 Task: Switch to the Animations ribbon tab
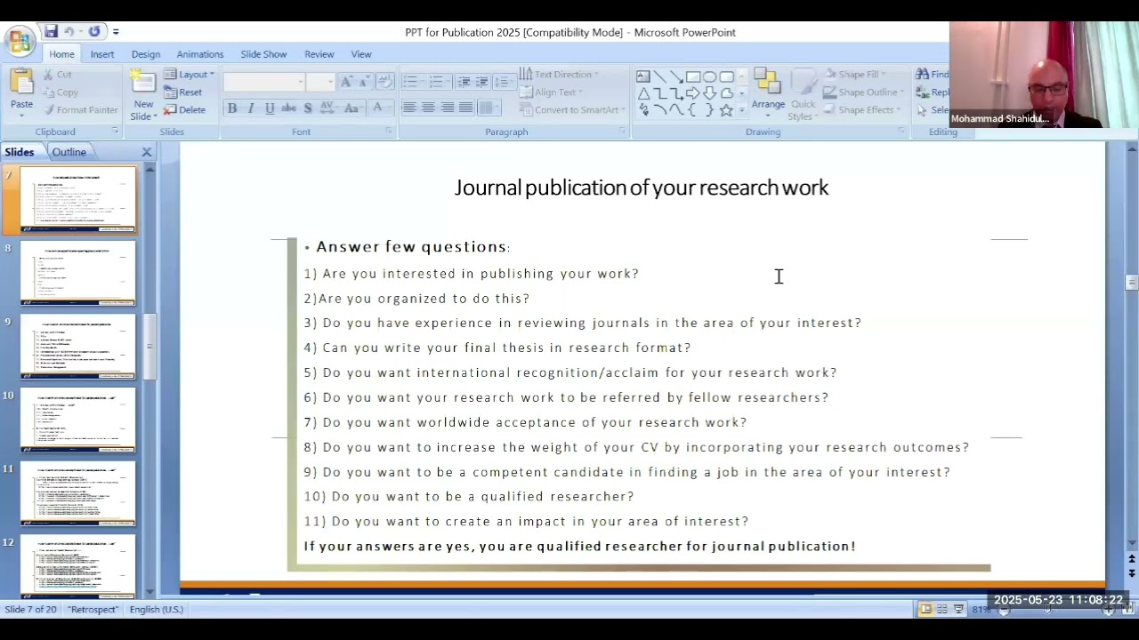tap(199, 54)
